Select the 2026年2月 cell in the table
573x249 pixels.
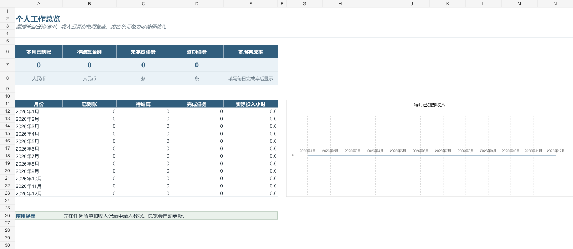click(39, 119)
